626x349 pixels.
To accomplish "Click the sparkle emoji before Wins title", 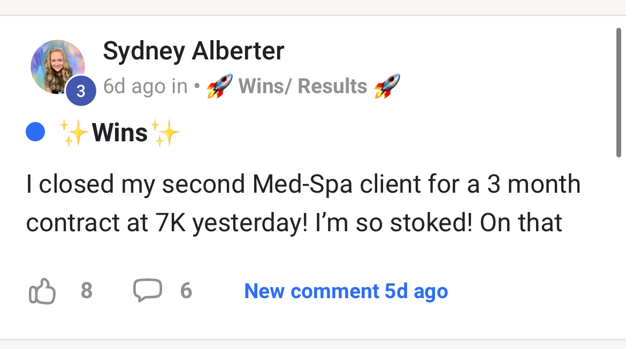I will tap(74, 132).
